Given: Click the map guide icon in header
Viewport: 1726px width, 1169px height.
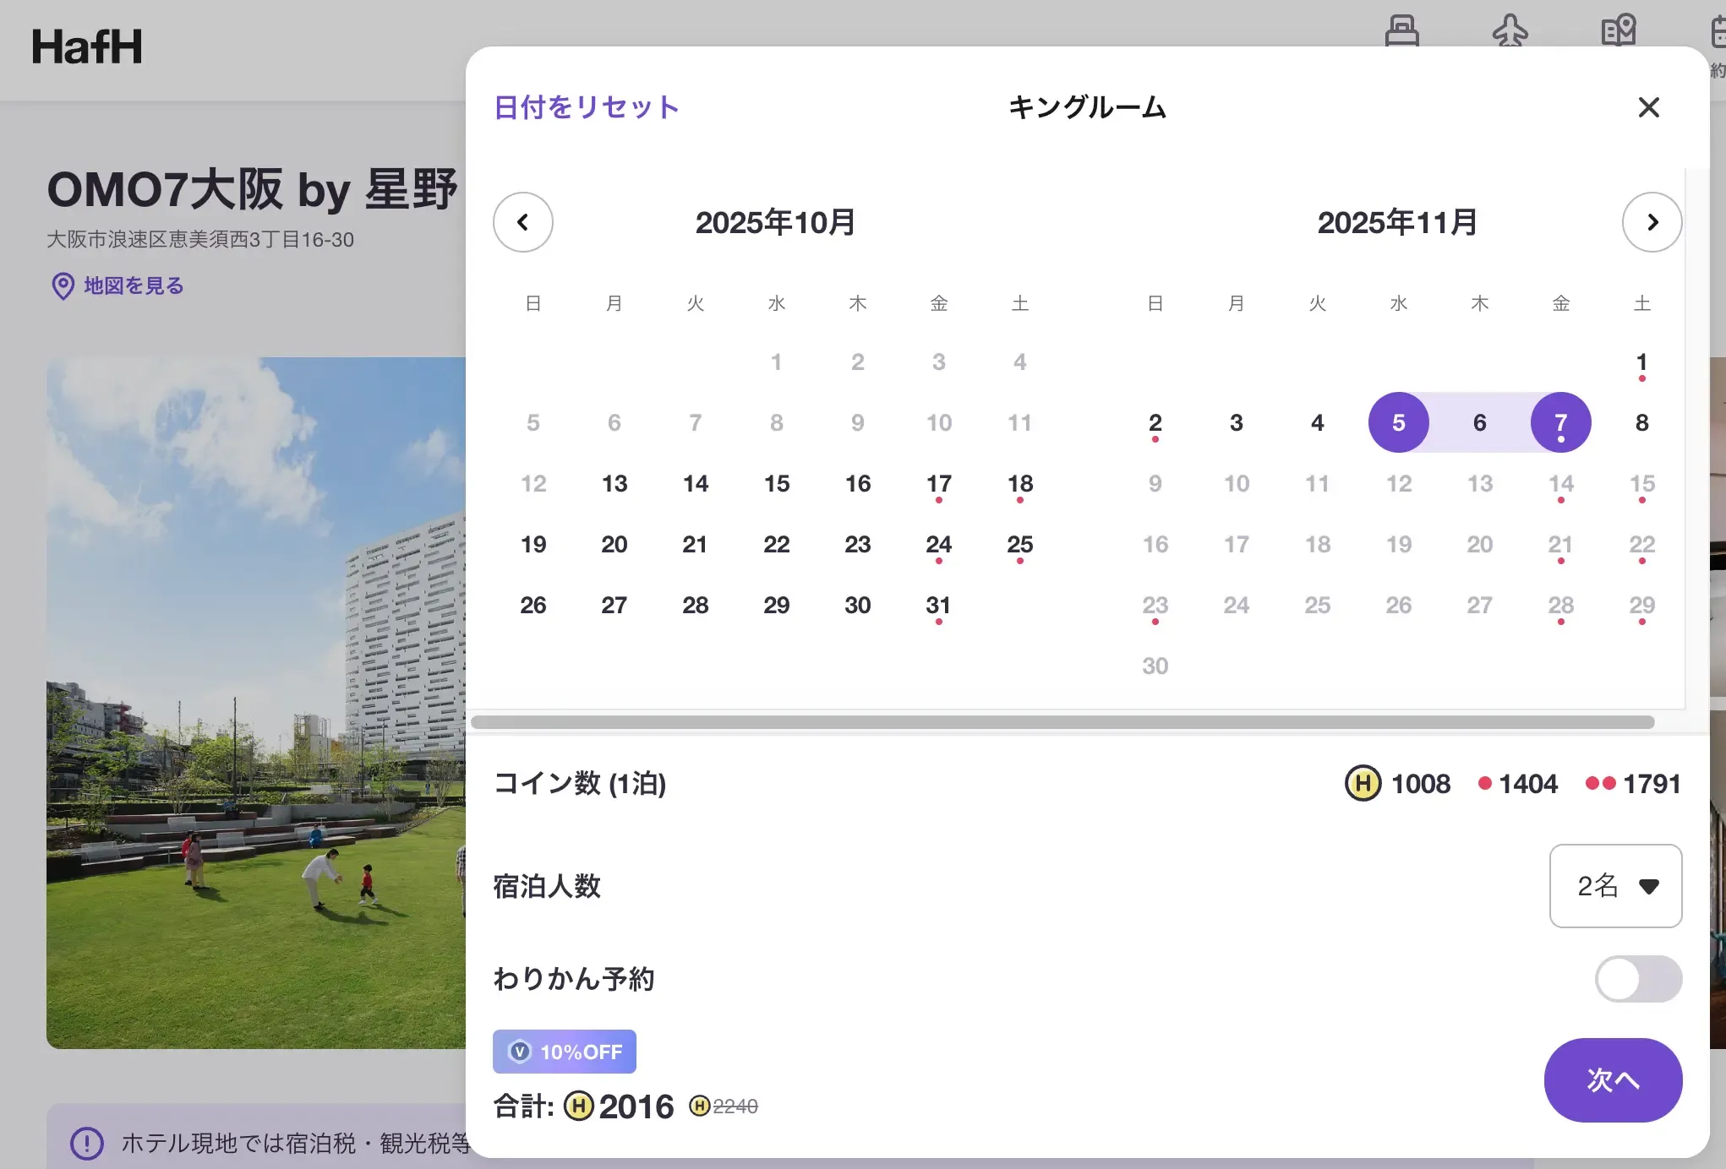Looking at the screenshot, I should point(1618,30).
